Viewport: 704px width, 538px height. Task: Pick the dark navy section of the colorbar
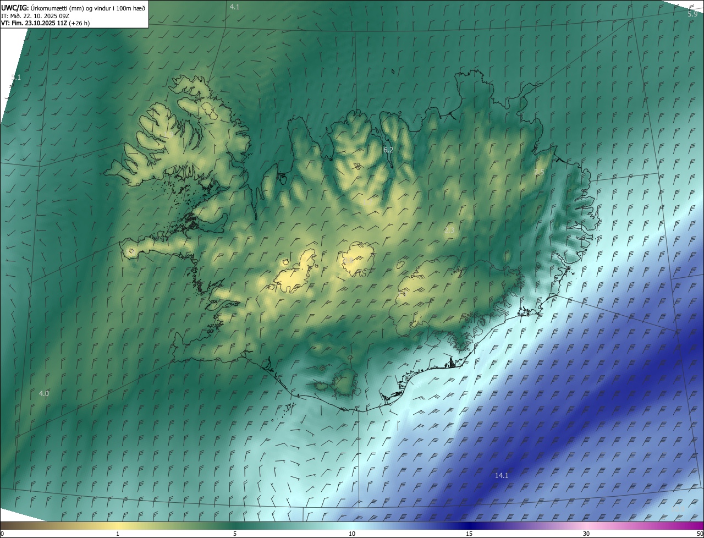tap(469, 526)
